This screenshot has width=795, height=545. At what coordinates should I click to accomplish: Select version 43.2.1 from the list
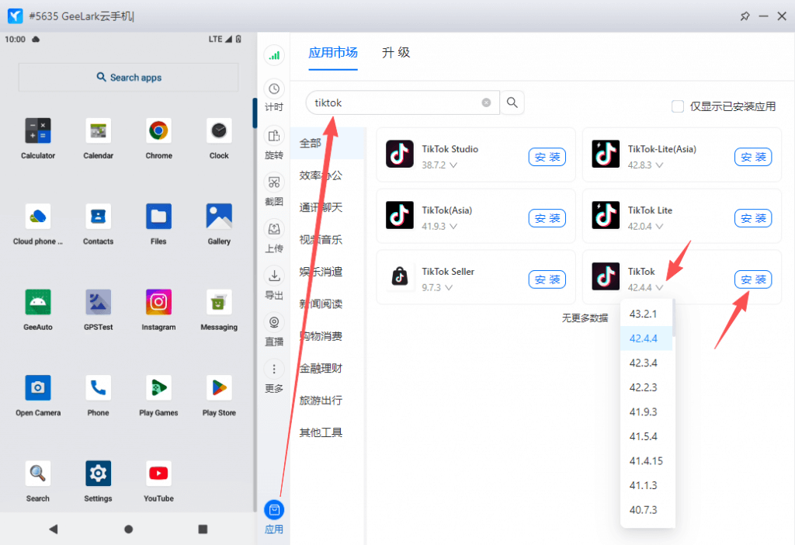click(644, 314)
